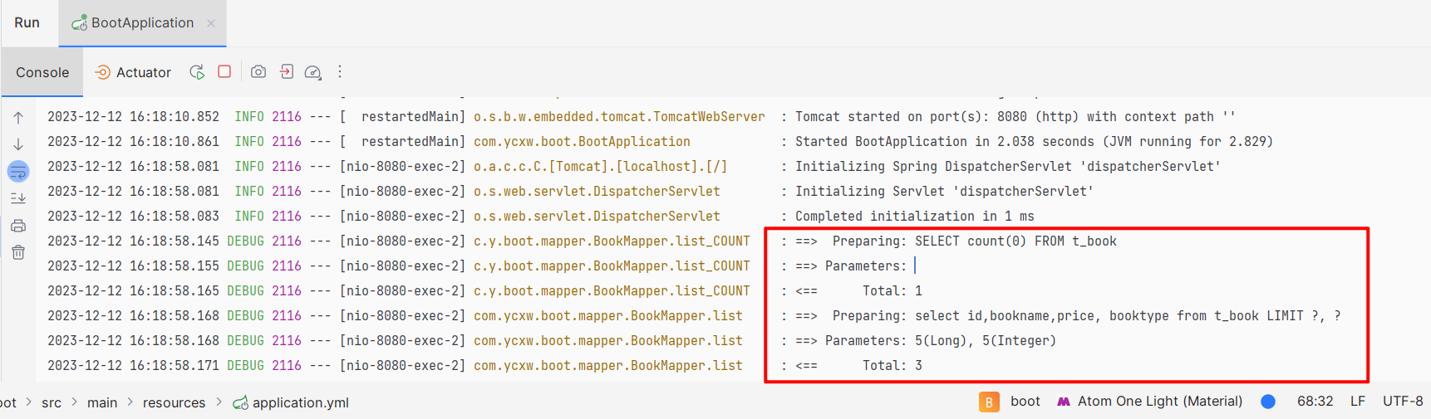Click boot project name in status bar

[x=1025, y=401]
